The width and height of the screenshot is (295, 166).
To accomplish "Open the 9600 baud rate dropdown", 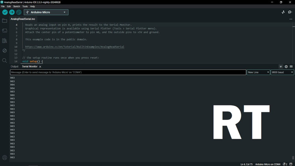I will [x=282, y=73].
